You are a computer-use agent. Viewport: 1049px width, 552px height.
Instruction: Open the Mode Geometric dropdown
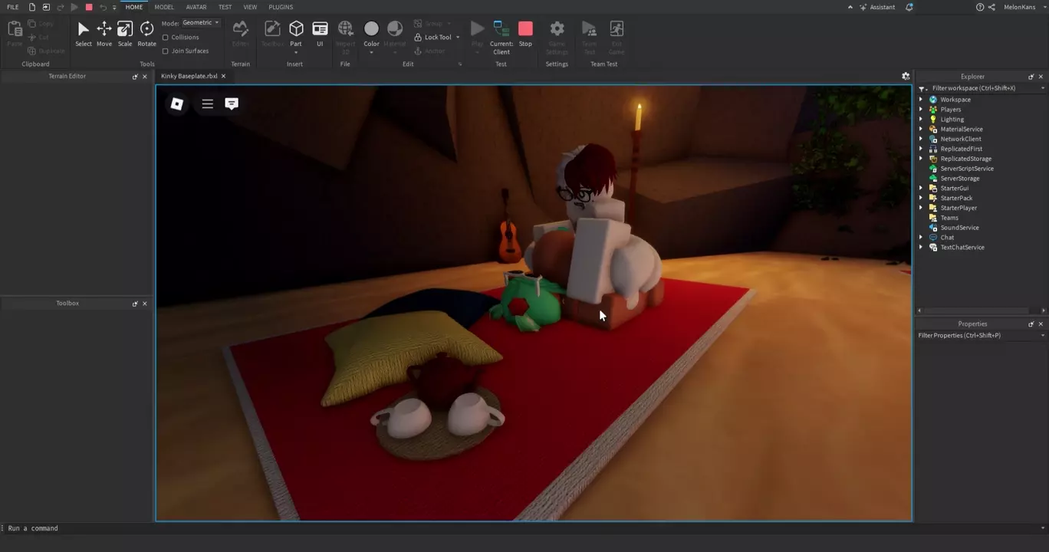point(201,23)
